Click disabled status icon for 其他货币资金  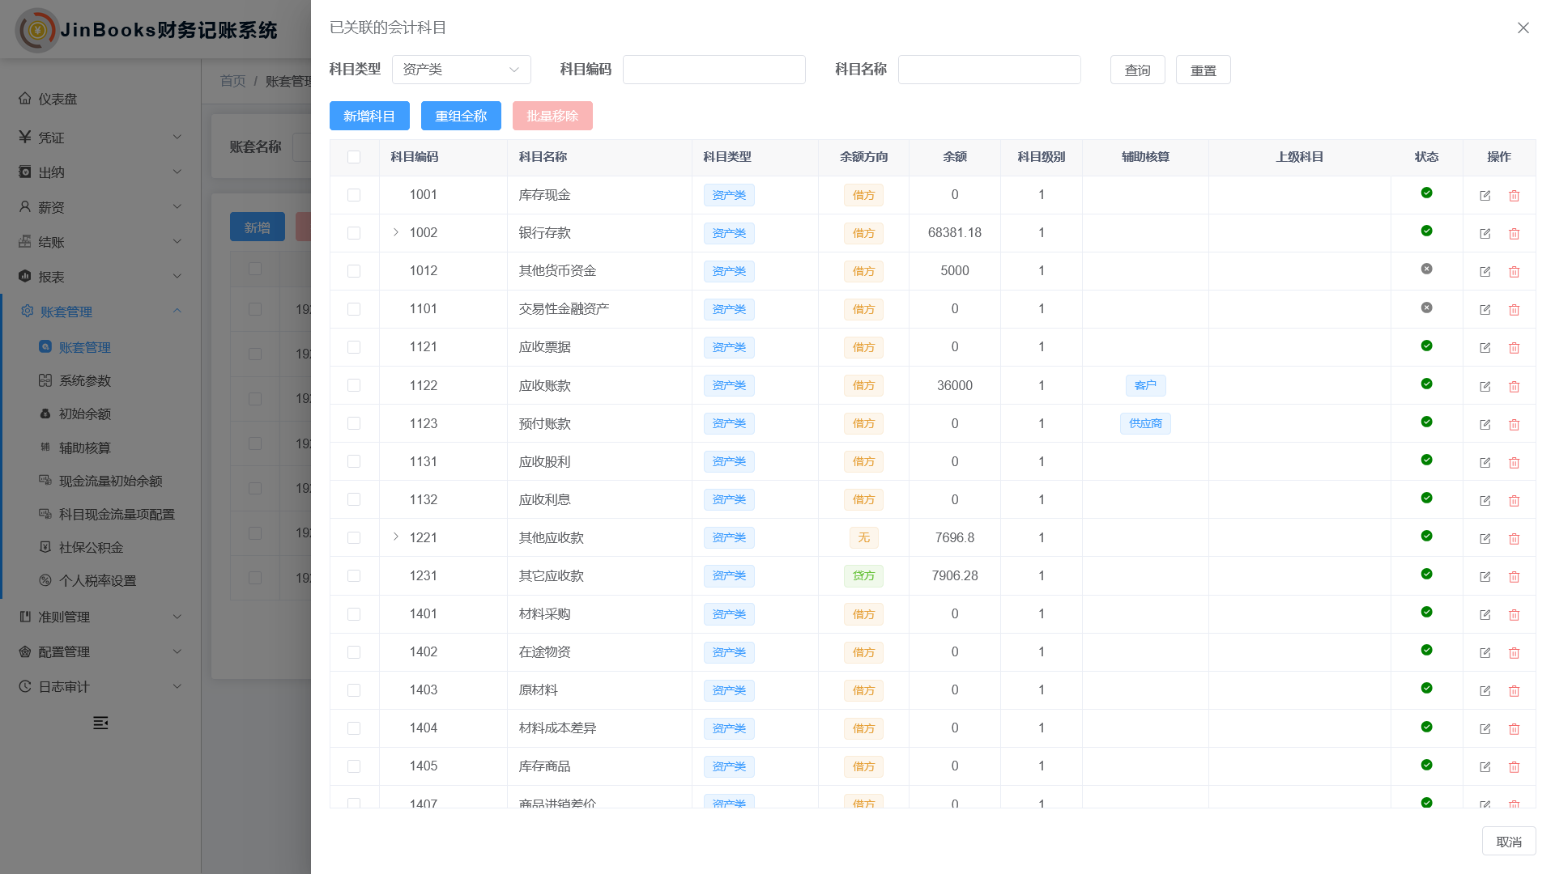1426,269
